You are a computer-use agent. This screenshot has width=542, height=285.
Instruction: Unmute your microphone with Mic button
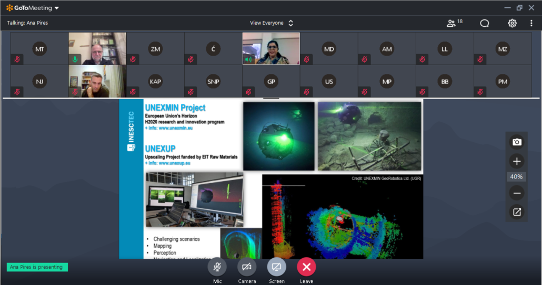click(x=217, y=267)
